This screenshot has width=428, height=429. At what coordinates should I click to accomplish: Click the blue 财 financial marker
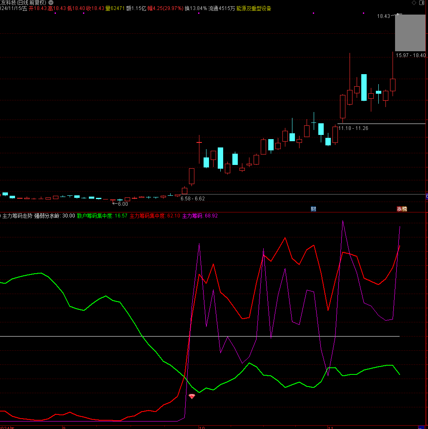click(x=313, y=209)
